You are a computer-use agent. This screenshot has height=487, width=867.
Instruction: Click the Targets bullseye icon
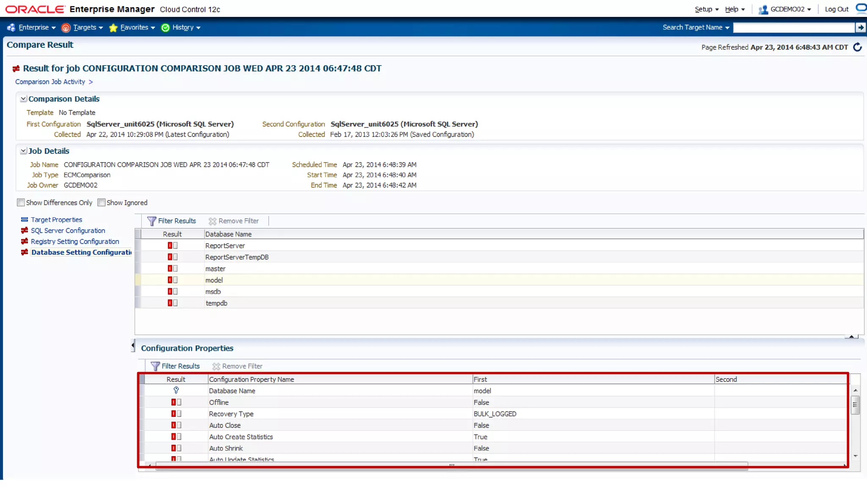tap(66, 27)
